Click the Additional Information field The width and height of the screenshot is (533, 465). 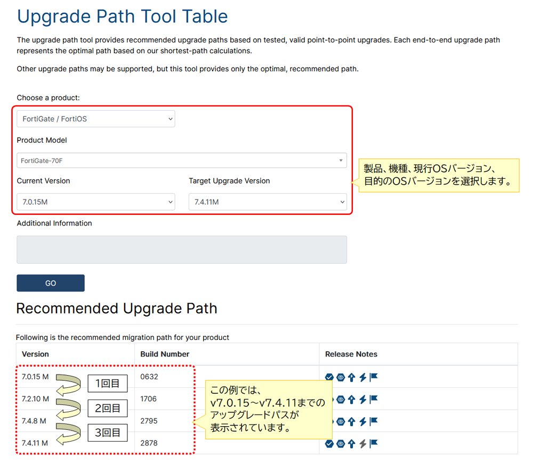182,250
